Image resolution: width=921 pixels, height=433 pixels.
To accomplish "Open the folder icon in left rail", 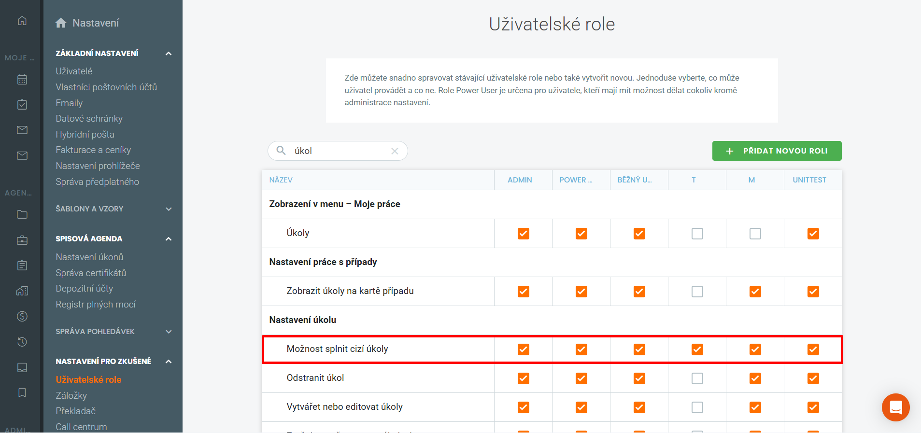I will click(22, 214).
